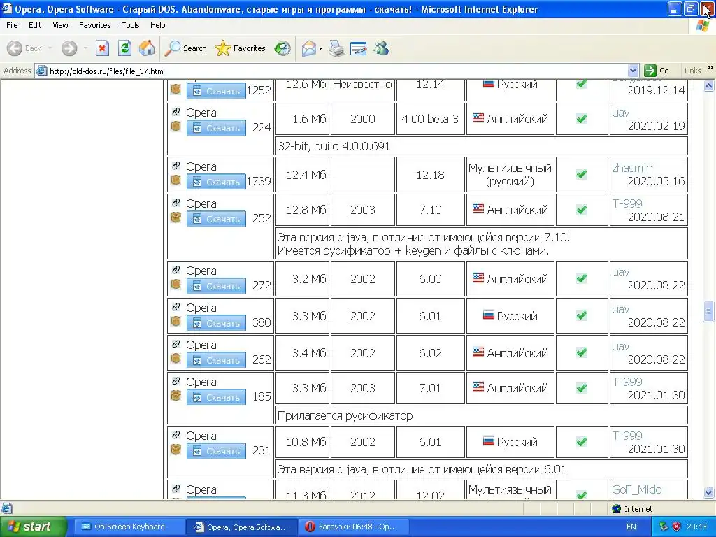Viewport: 716px width, 537px height.
Task: Click green checkmark in the 6.02 row
Action: pos(582,352)
